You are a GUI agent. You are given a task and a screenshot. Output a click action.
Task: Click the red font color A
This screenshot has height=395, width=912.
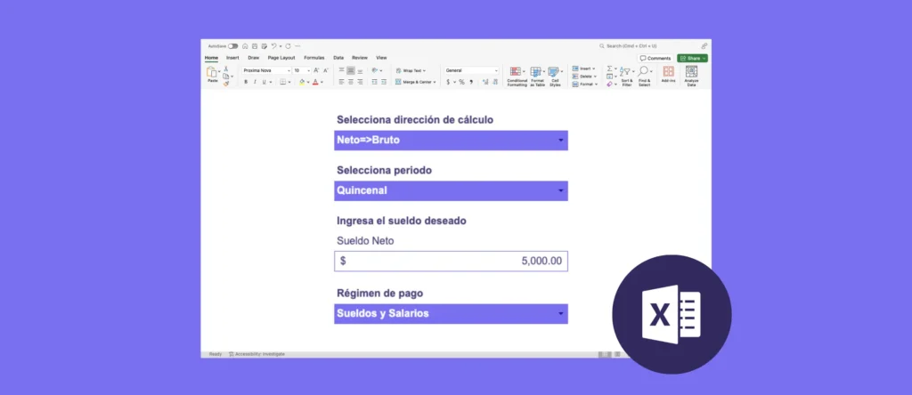click(x=315, y=82)
